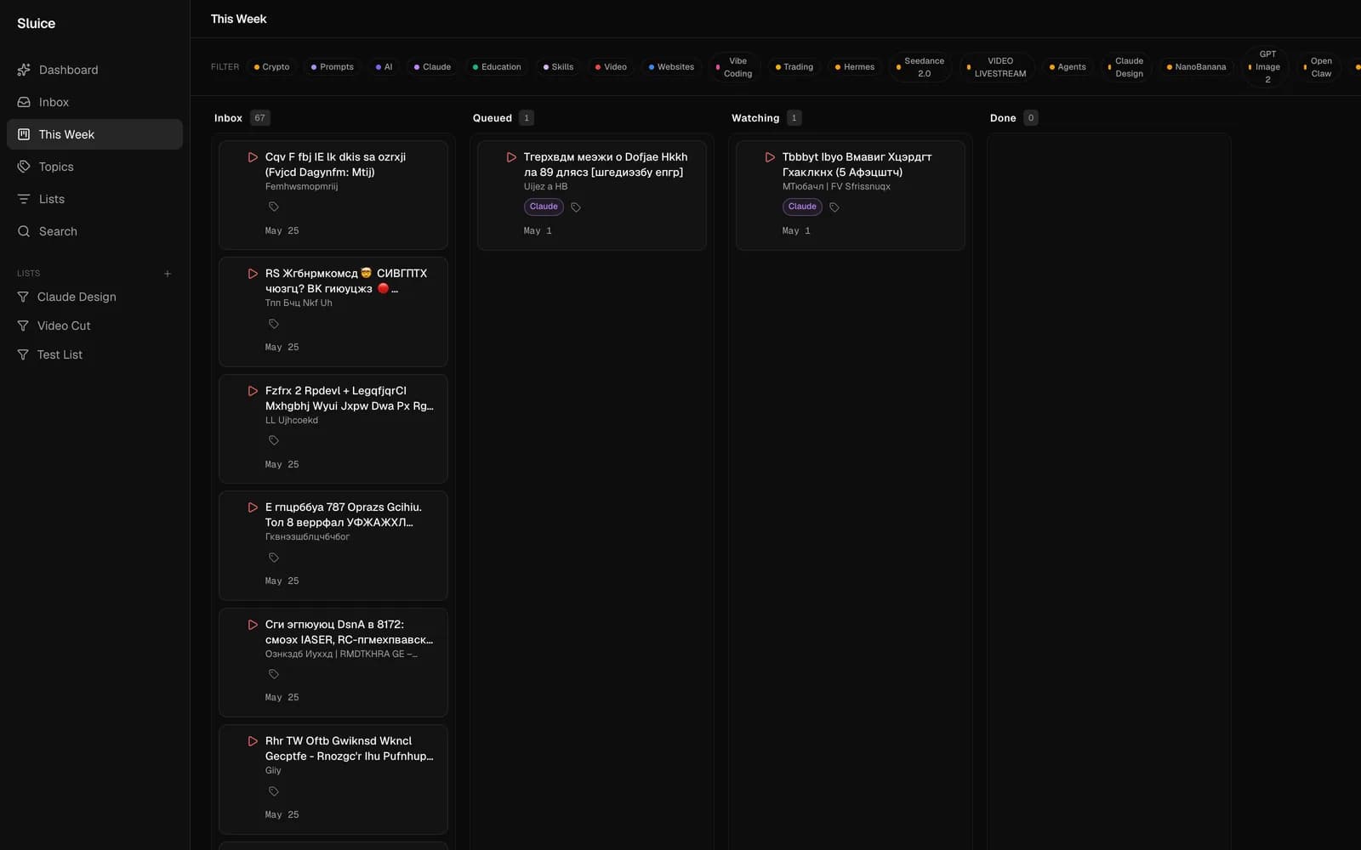Click the Video Cut filter funnel icon
The image size is (1361, 850).
pos(23,326)
